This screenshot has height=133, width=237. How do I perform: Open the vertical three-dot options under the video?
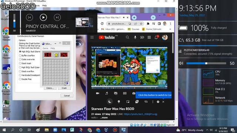tap(153, 102)
